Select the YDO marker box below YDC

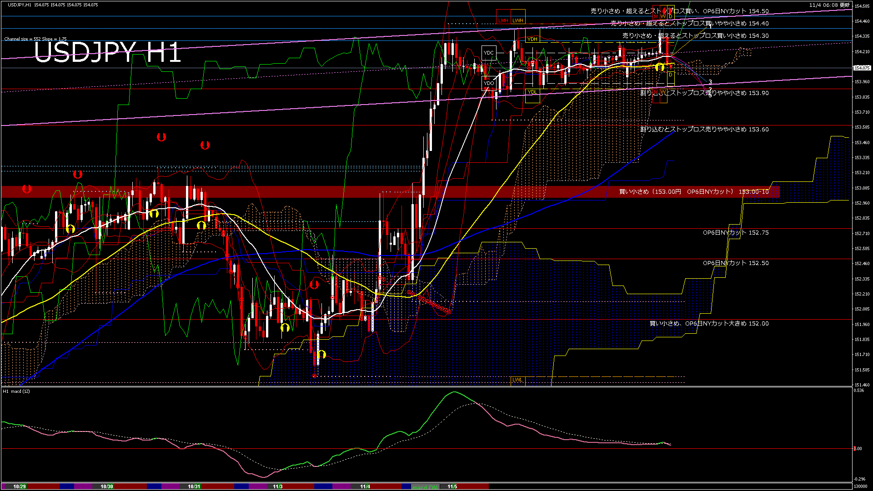tap(489, 83)
